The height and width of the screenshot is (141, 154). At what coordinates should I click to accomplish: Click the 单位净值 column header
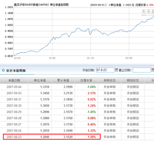pyautogui.click(x=40, y=80)
